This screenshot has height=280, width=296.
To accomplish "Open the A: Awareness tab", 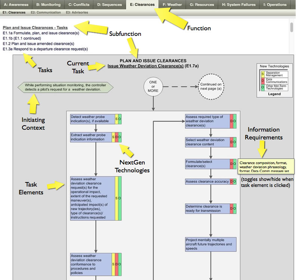I will [x=16, y=5].
